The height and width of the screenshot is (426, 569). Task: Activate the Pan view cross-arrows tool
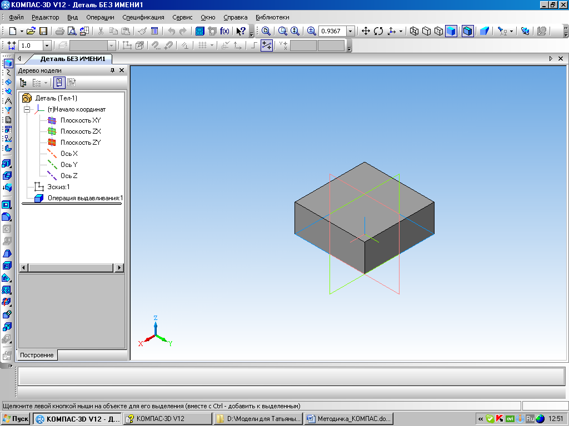(x=366, y=31)
